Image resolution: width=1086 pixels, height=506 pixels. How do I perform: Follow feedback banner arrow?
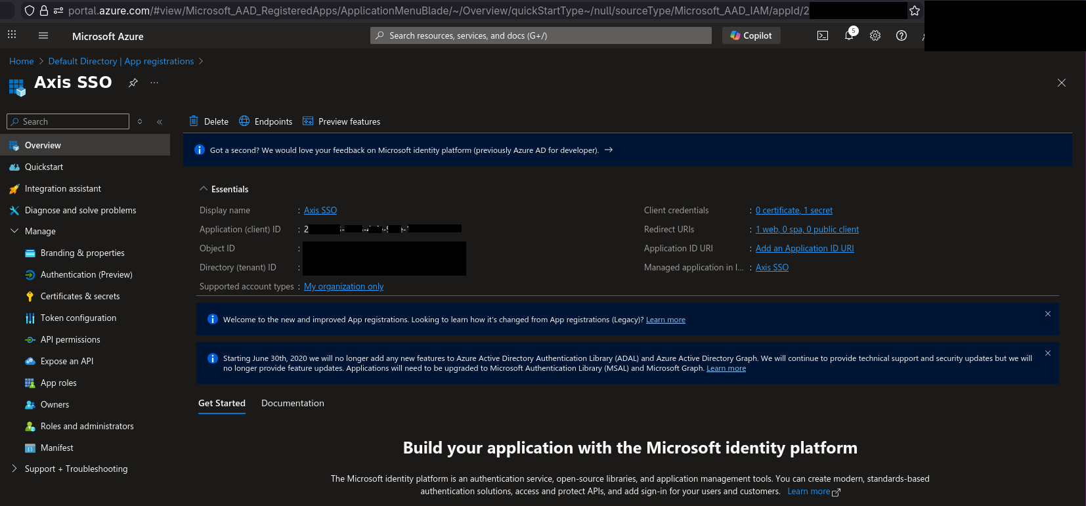609,150
